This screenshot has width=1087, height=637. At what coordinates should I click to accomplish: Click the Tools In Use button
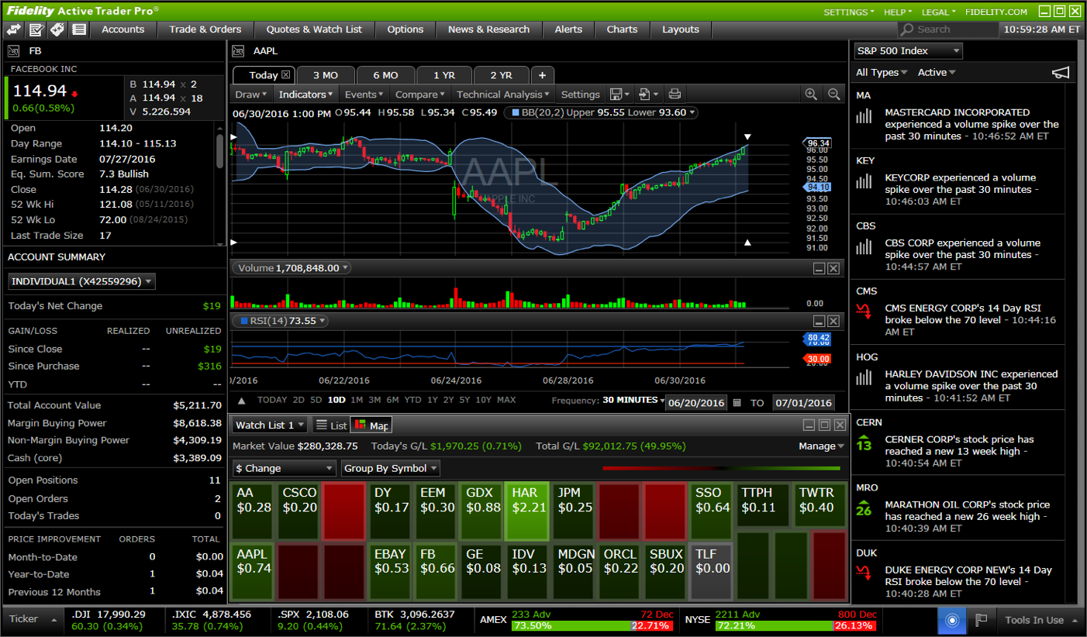(1039, 620)
